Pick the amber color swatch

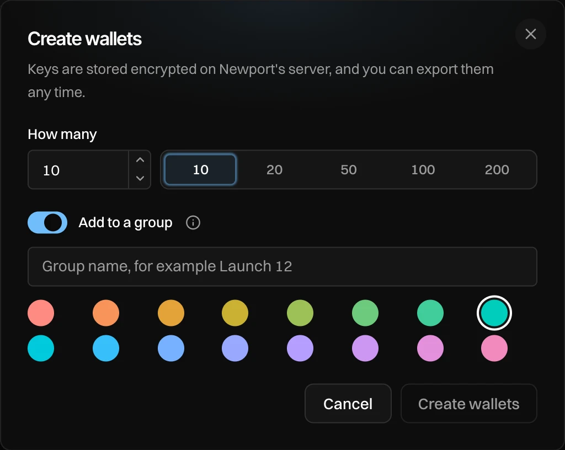(171, 313)
